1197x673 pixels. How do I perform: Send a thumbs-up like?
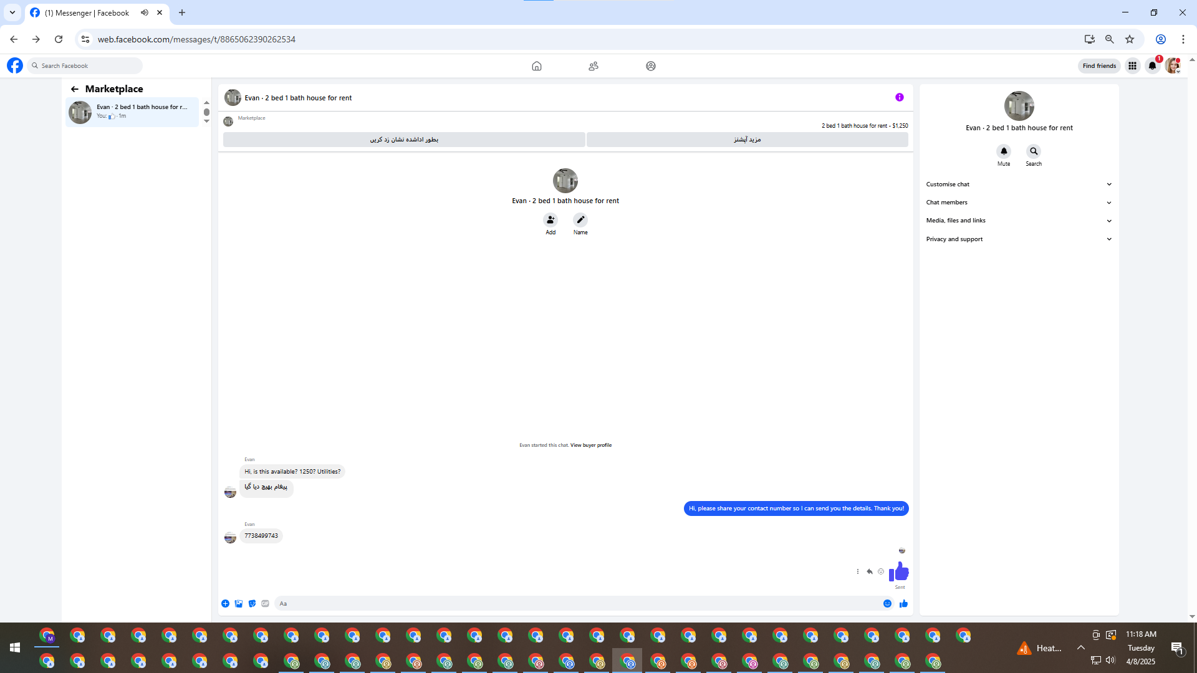903,603
